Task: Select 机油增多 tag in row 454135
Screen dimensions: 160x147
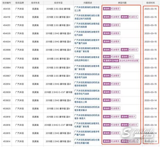Action: click(x=115, y=9)
